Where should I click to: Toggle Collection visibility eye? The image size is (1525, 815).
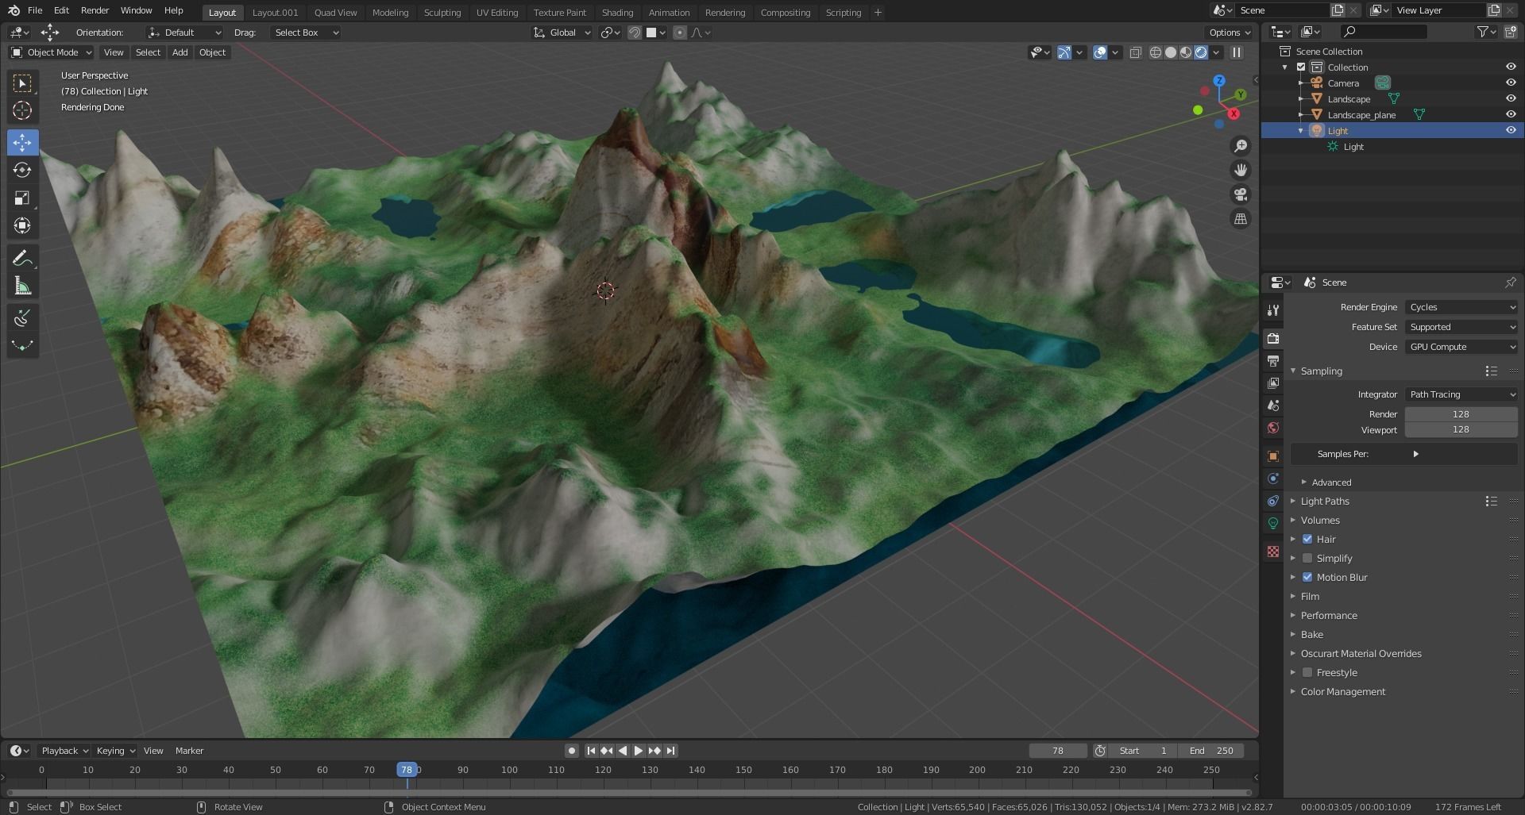tap(1511, 67)
